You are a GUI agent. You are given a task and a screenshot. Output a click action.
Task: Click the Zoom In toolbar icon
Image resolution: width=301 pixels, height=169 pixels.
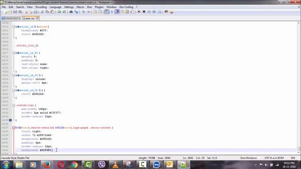pos(83,12)
